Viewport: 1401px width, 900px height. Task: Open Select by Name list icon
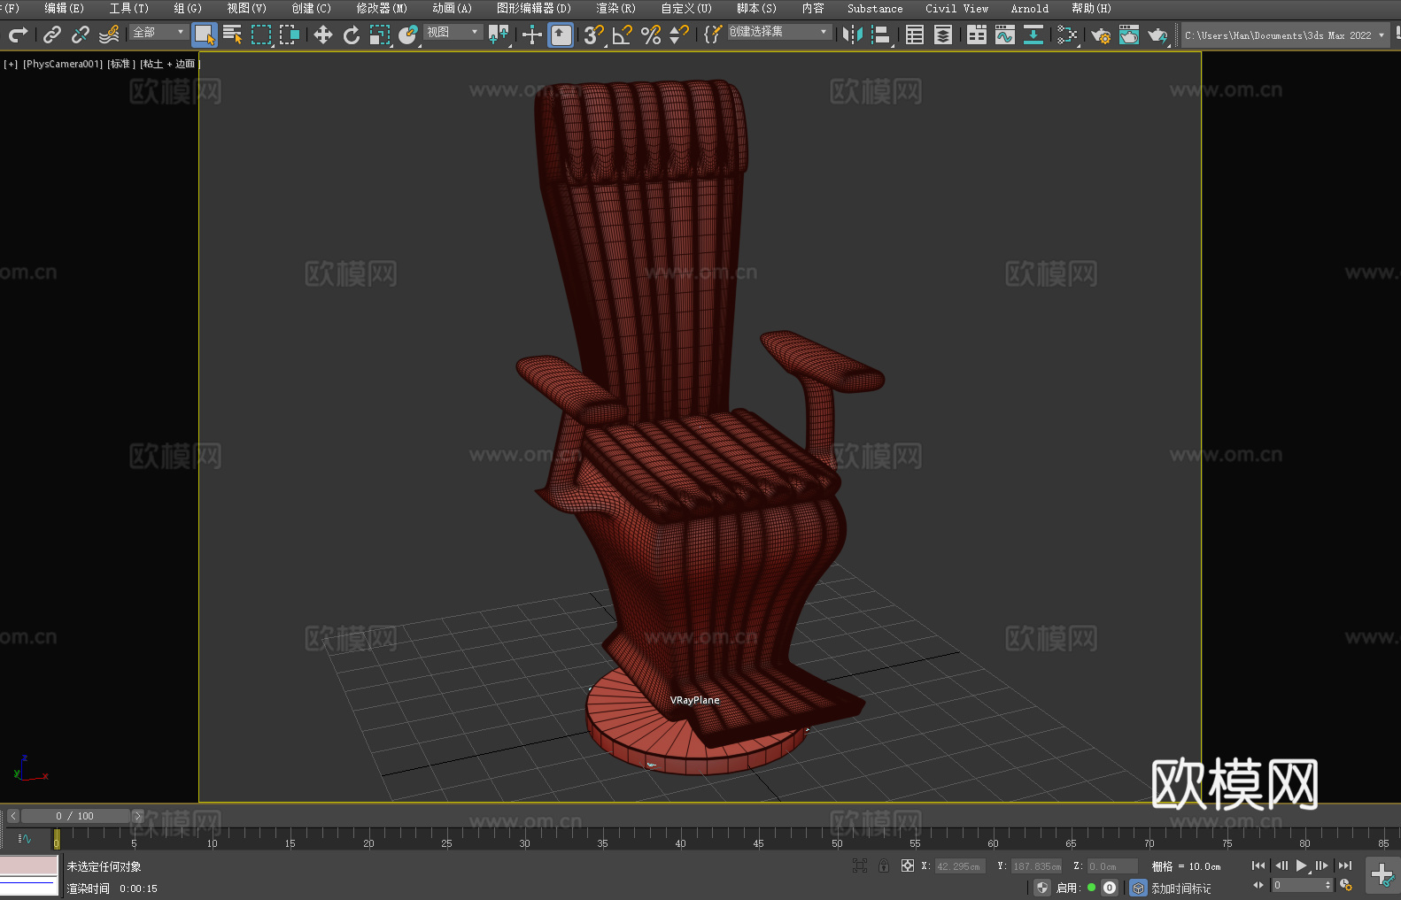(x=233, y=35)
